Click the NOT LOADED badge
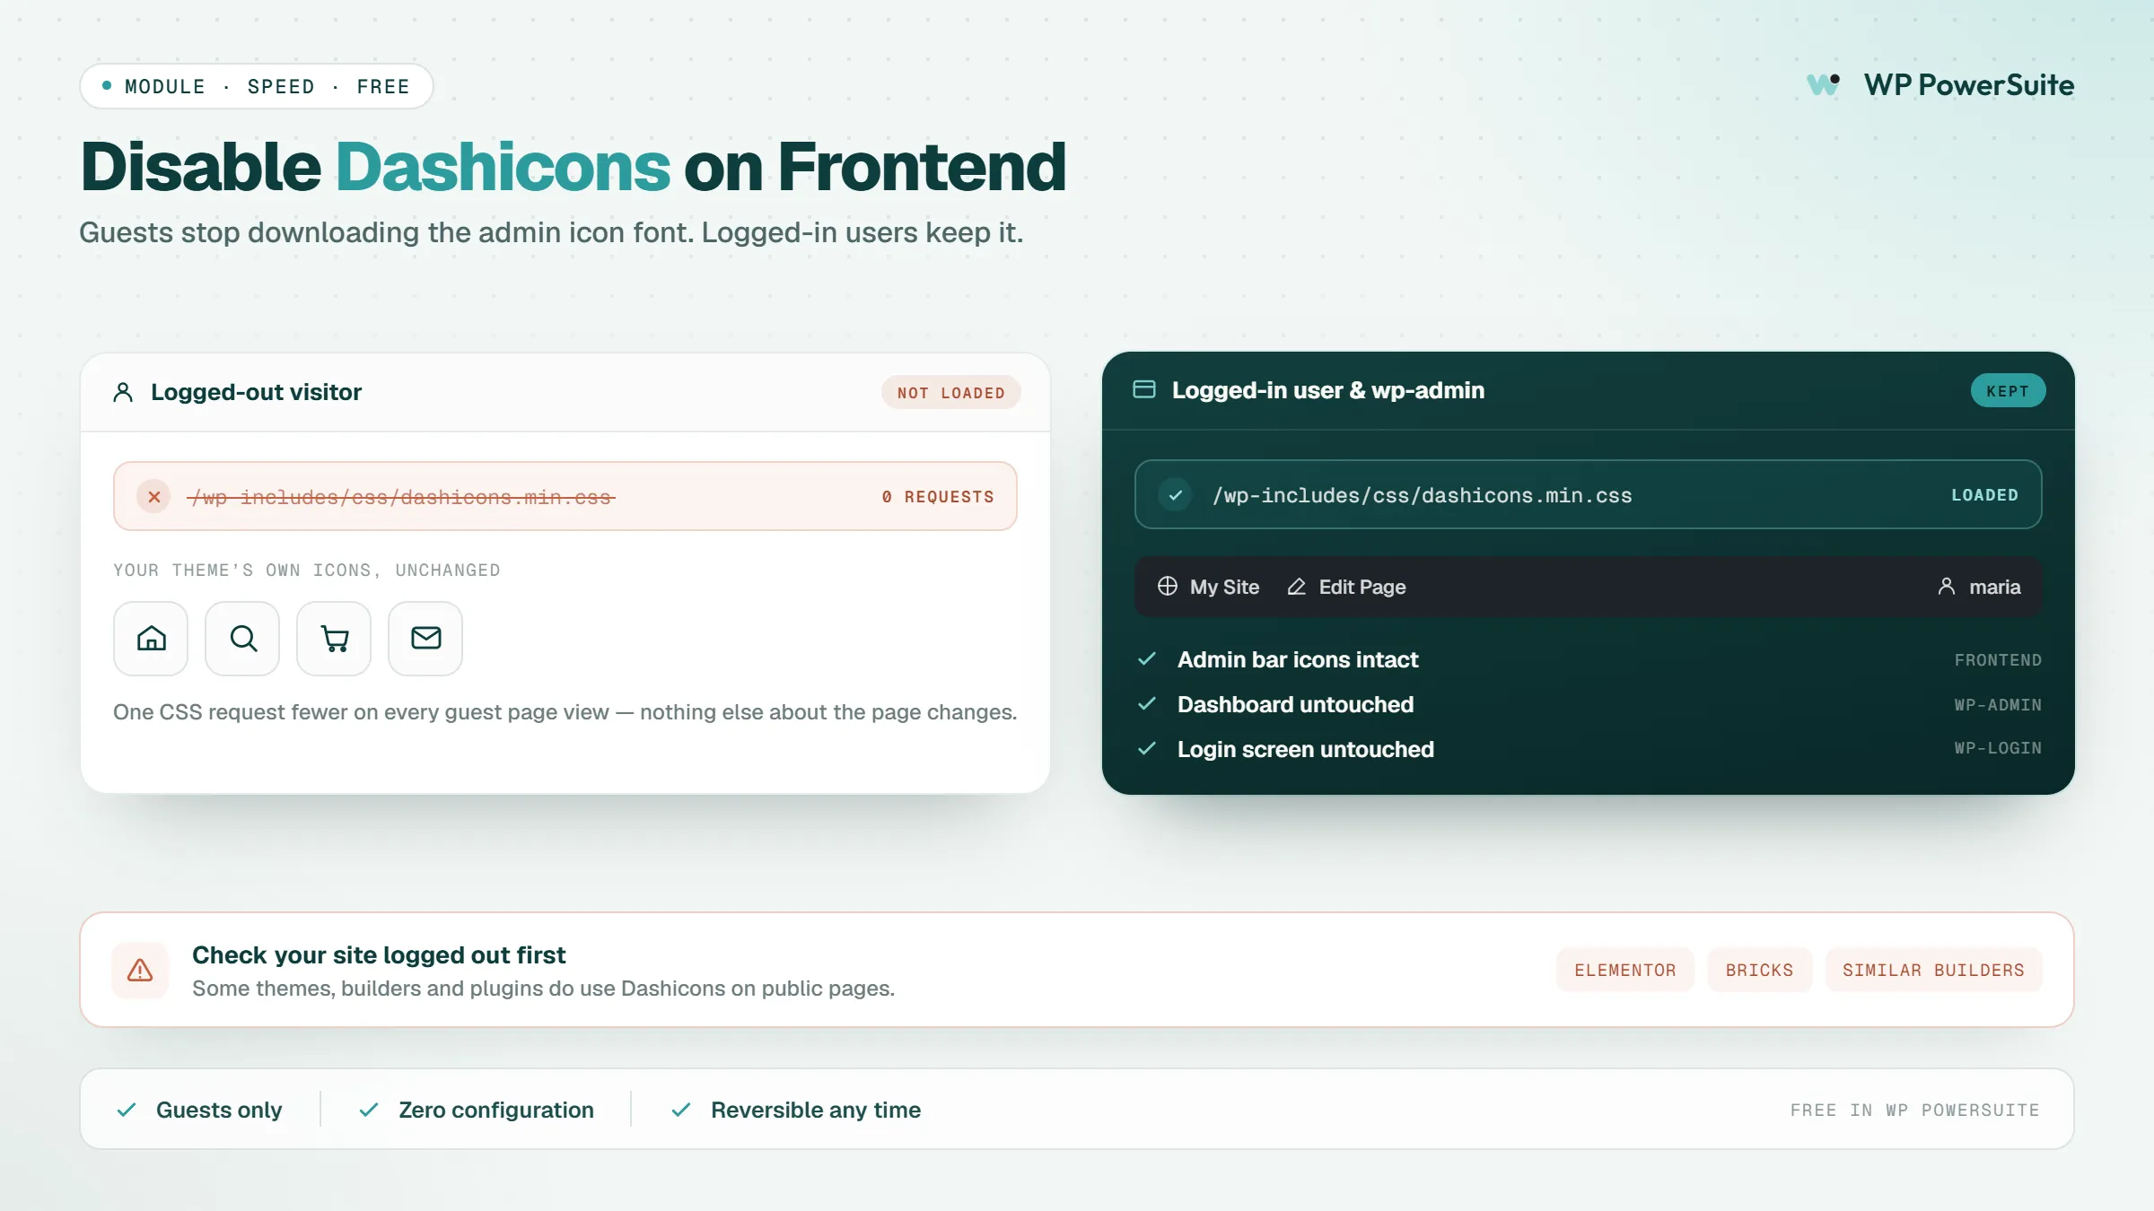The image size is (2154, 1211). pyautogui.click(x=951, y=393)
